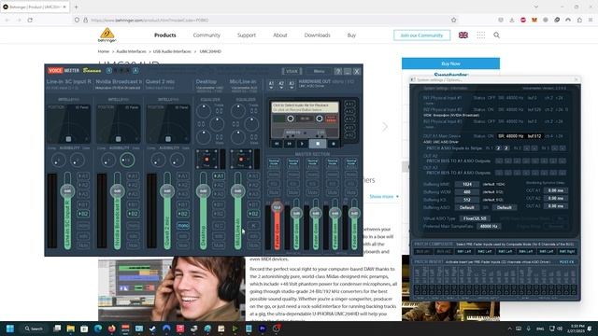Open Products menu on Behringer site
The width and height of the screenshot is (598, 336).
tap(165, 35)
